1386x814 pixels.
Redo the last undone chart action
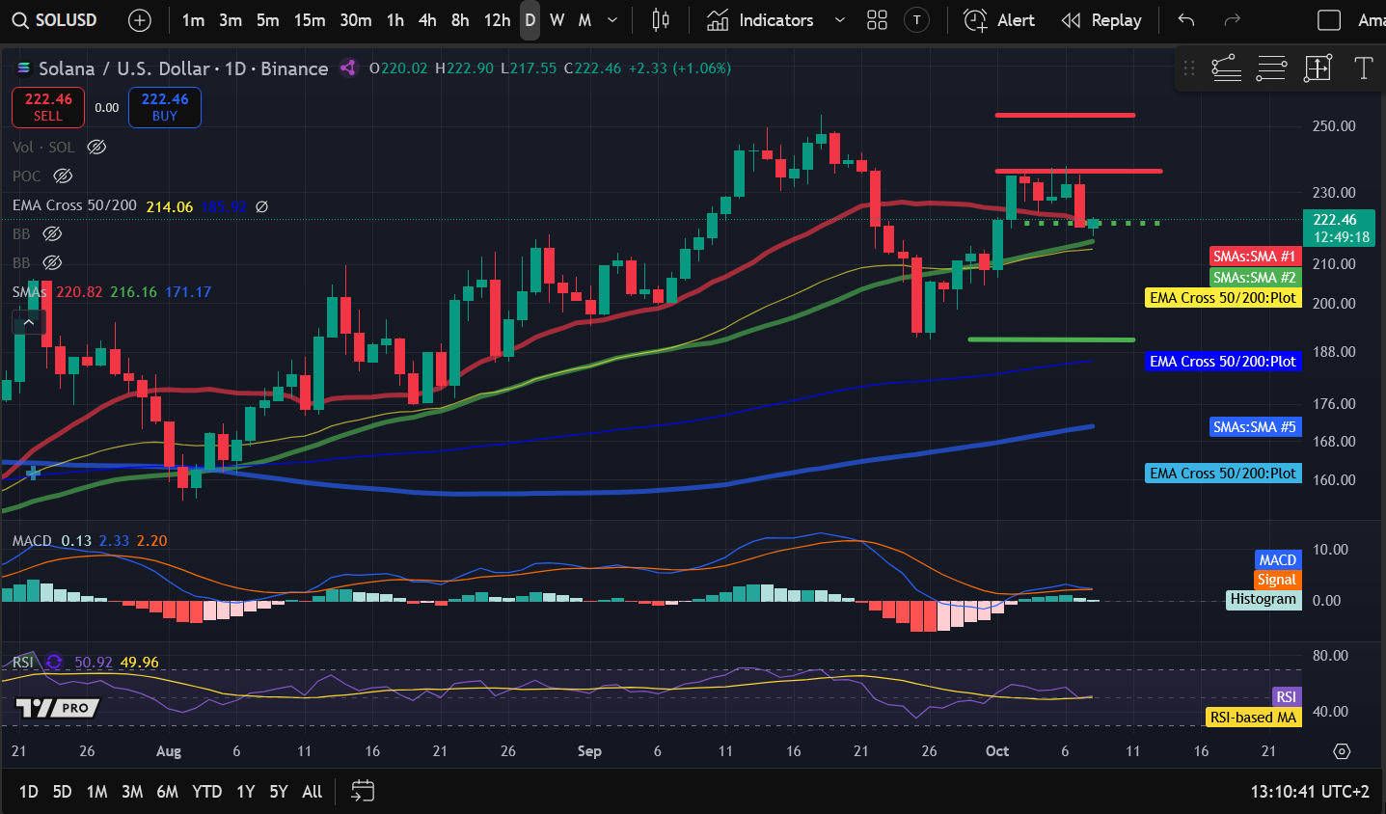[x=1232, y=20]
